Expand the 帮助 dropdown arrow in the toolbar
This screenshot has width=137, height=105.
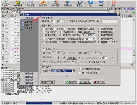point(107,3)
